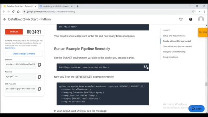The width and height of the screenshot is (208, 117).
Task: Jump to Check that your job succeeded
Action: (177, 46)
